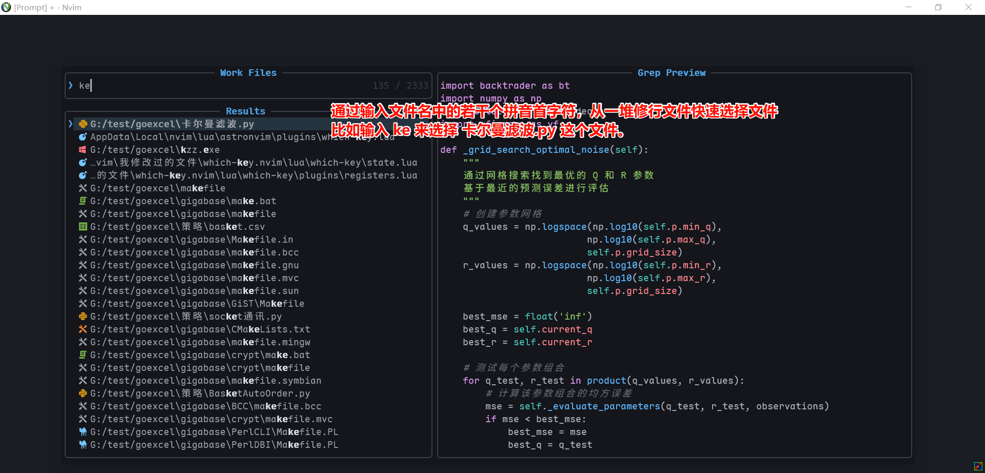Select G:/test/goexcel\makefile result

click(x=157, y=188)
